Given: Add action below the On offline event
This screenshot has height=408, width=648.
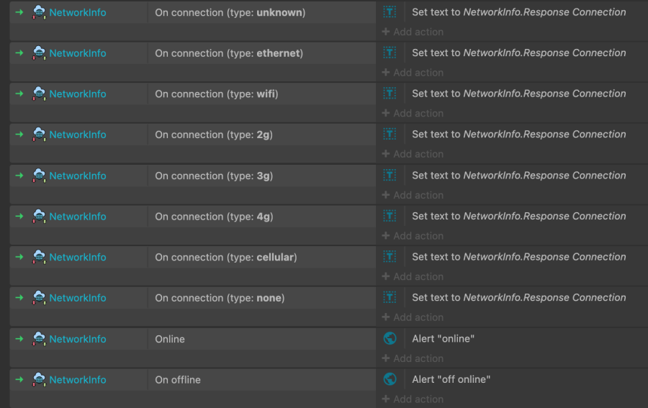Looking at the screenshot, I should click(413, 399).
